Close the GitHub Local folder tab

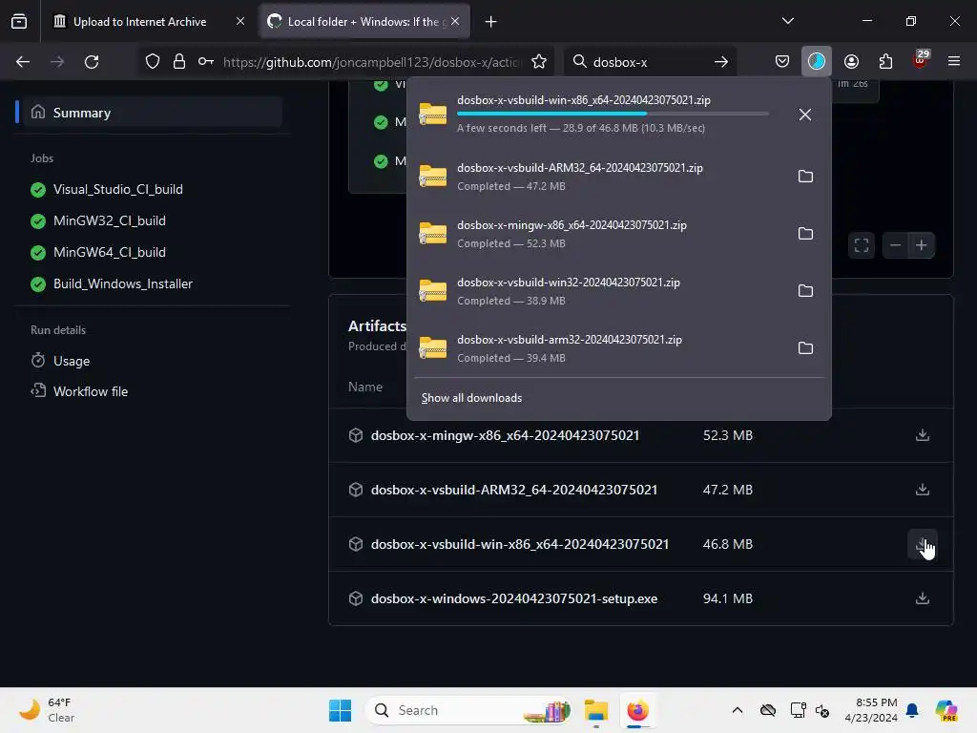(x=455, y=21)
